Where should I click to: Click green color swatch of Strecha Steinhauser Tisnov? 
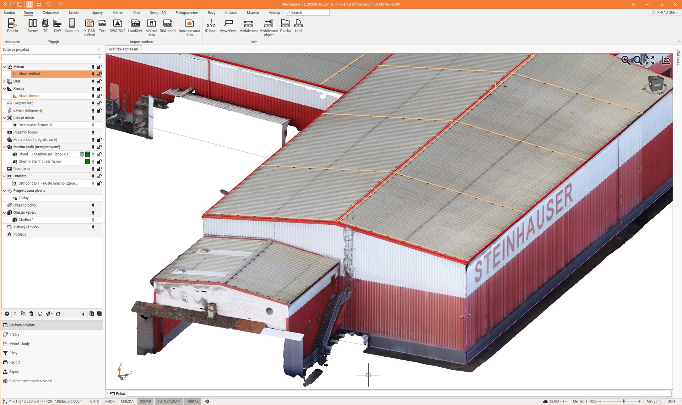coord(87,162)
